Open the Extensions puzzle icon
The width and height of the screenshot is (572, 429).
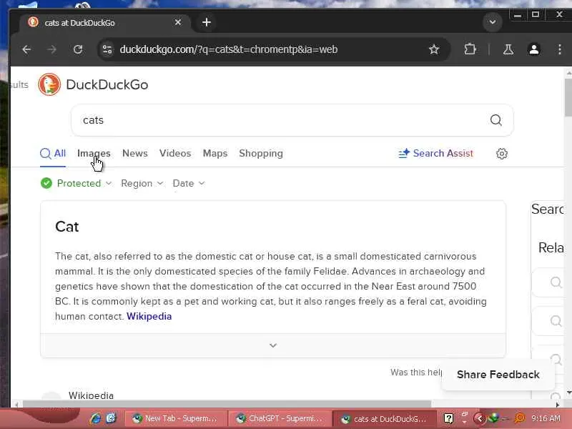[x=470, y=49]
